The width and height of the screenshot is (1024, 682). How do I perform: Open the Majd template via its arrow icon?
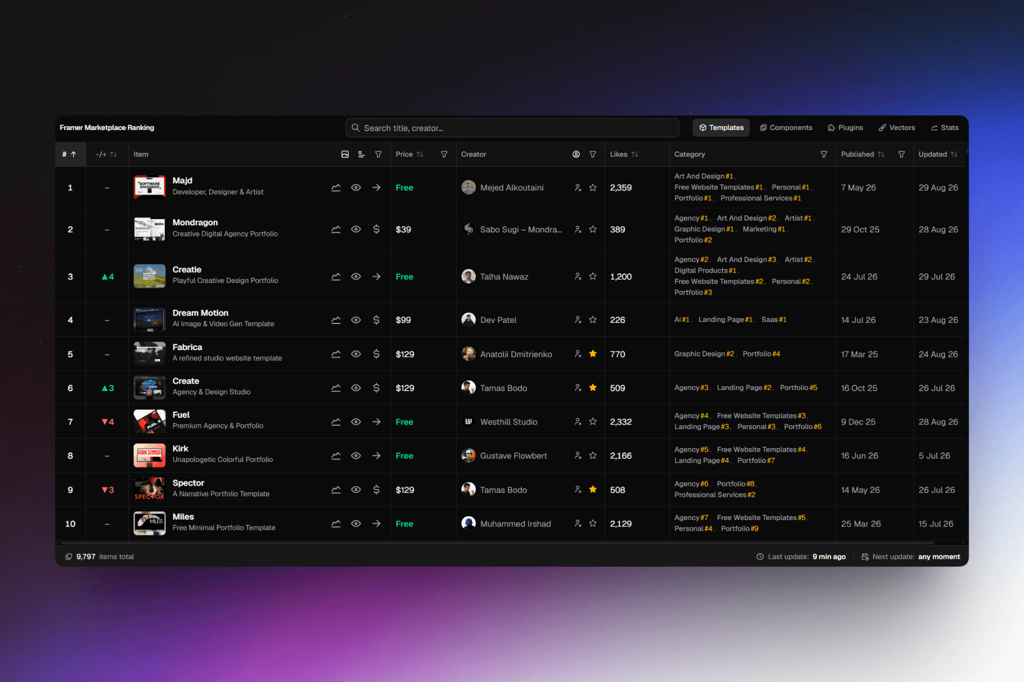(377, 188)
